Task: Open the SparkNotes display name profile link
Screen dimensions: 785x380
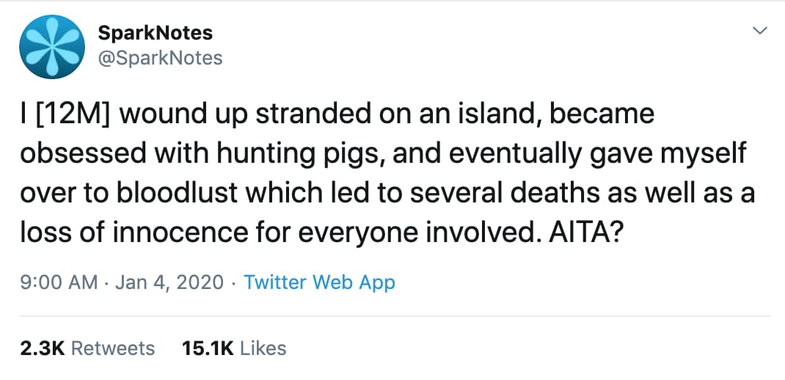Action: coord(155,33)
